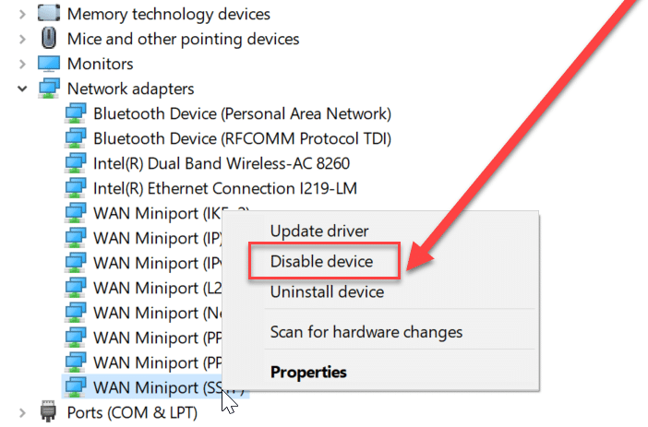Image resolution: width=648 pixels, height=427 pixels.
Task: Click the Network adapters category icon
Action: [x=49, y=89]
